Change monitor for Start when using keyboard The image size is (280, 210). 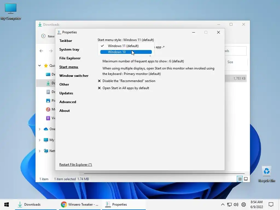click(158, 71)
